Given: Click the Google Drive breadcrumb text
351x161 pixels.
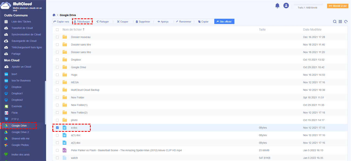Looking at the screenshot, I should 68,15.
